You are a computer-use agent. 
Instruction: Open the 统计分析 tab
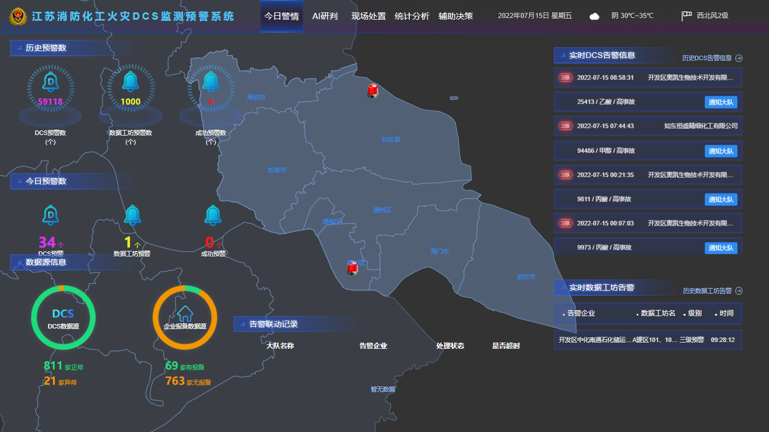coord(412,16)
